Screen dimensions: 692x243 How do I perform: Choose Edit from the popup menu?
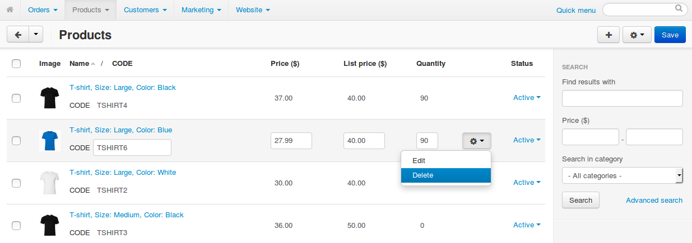446,160
